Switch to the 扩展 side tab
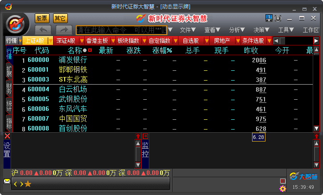 point(9,72)
